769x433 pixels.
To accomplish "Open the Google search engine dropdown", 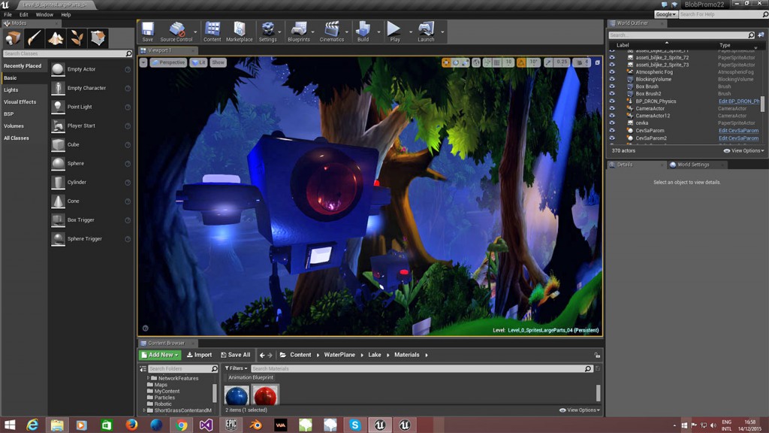I will click(666, 14).
